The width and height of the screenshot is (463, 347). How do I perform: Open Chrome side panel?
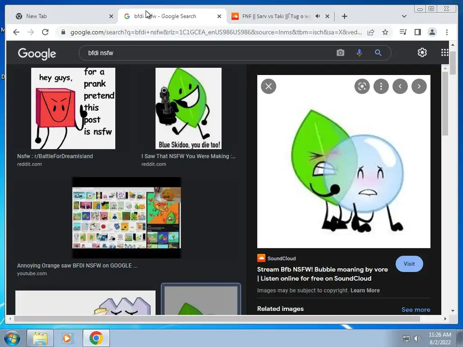tap(417, 32)
